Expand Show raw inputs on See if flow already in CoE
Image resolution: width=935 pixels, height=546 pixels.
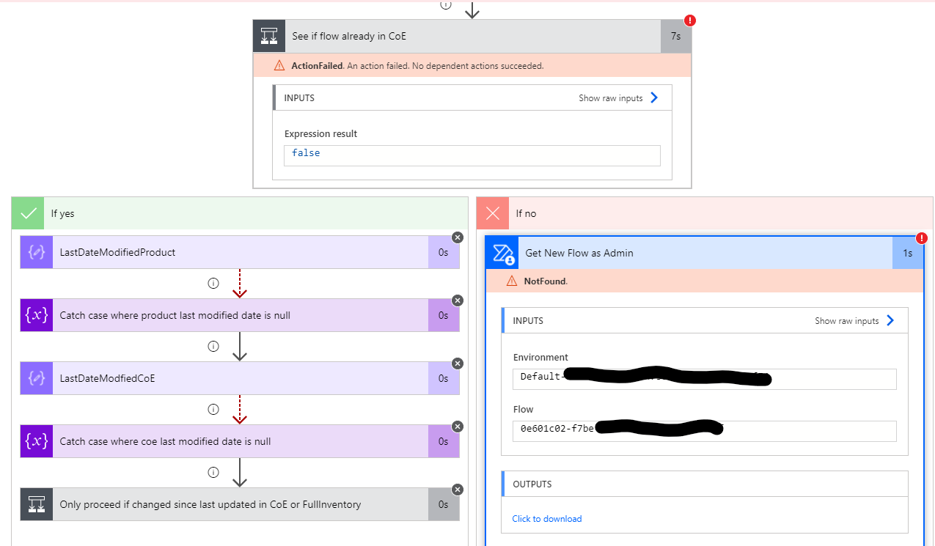click(x=612, y=97)
